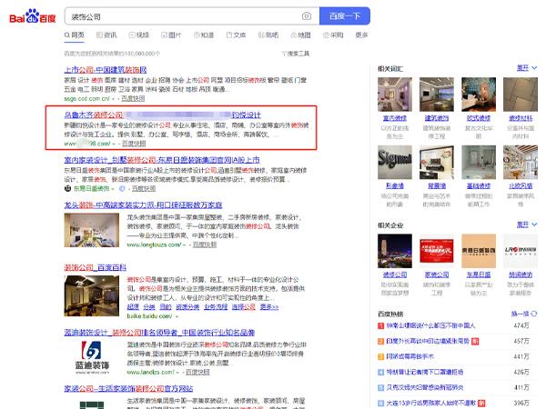
Task: Open the 文库 tab
Action: 236,35
